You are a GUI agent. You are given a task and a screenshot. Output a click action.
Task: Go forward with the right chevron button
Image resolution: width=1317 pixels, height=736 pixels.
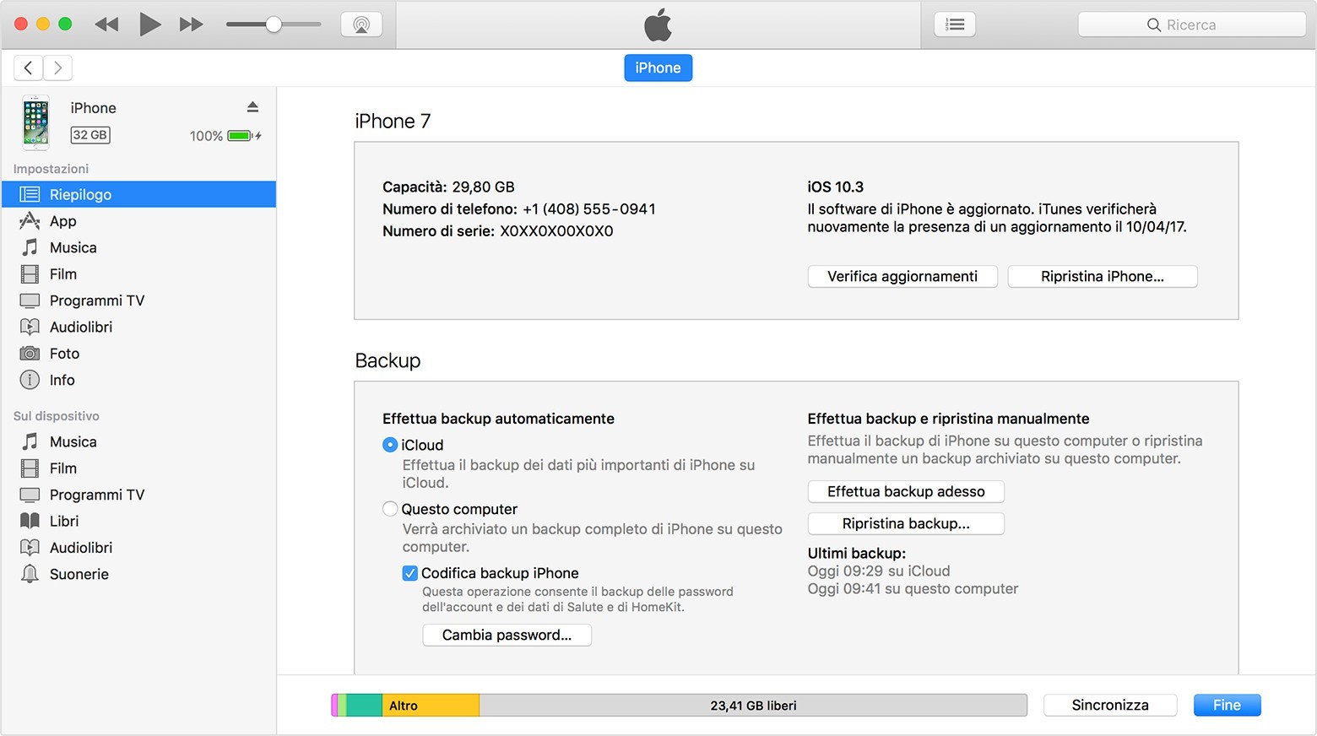(x=57, y=68)
